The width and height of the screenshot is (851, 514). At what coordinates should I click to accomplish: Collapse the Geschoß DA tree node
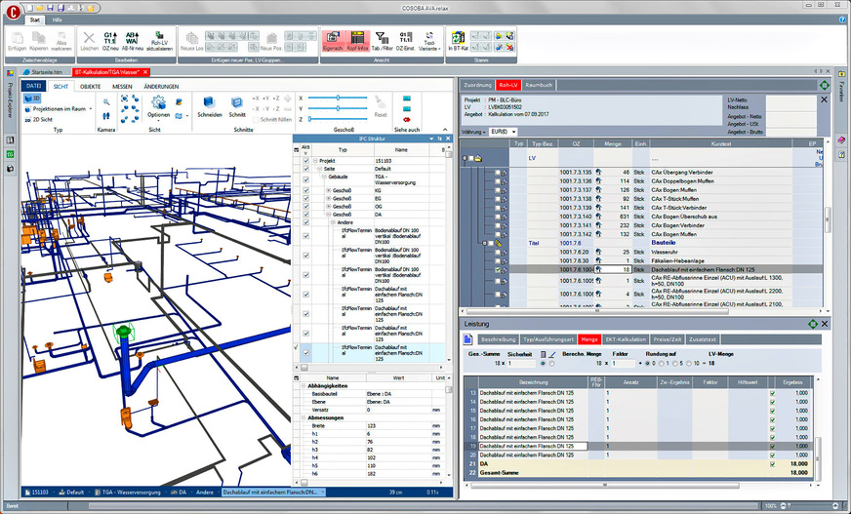tap(328, 217)
